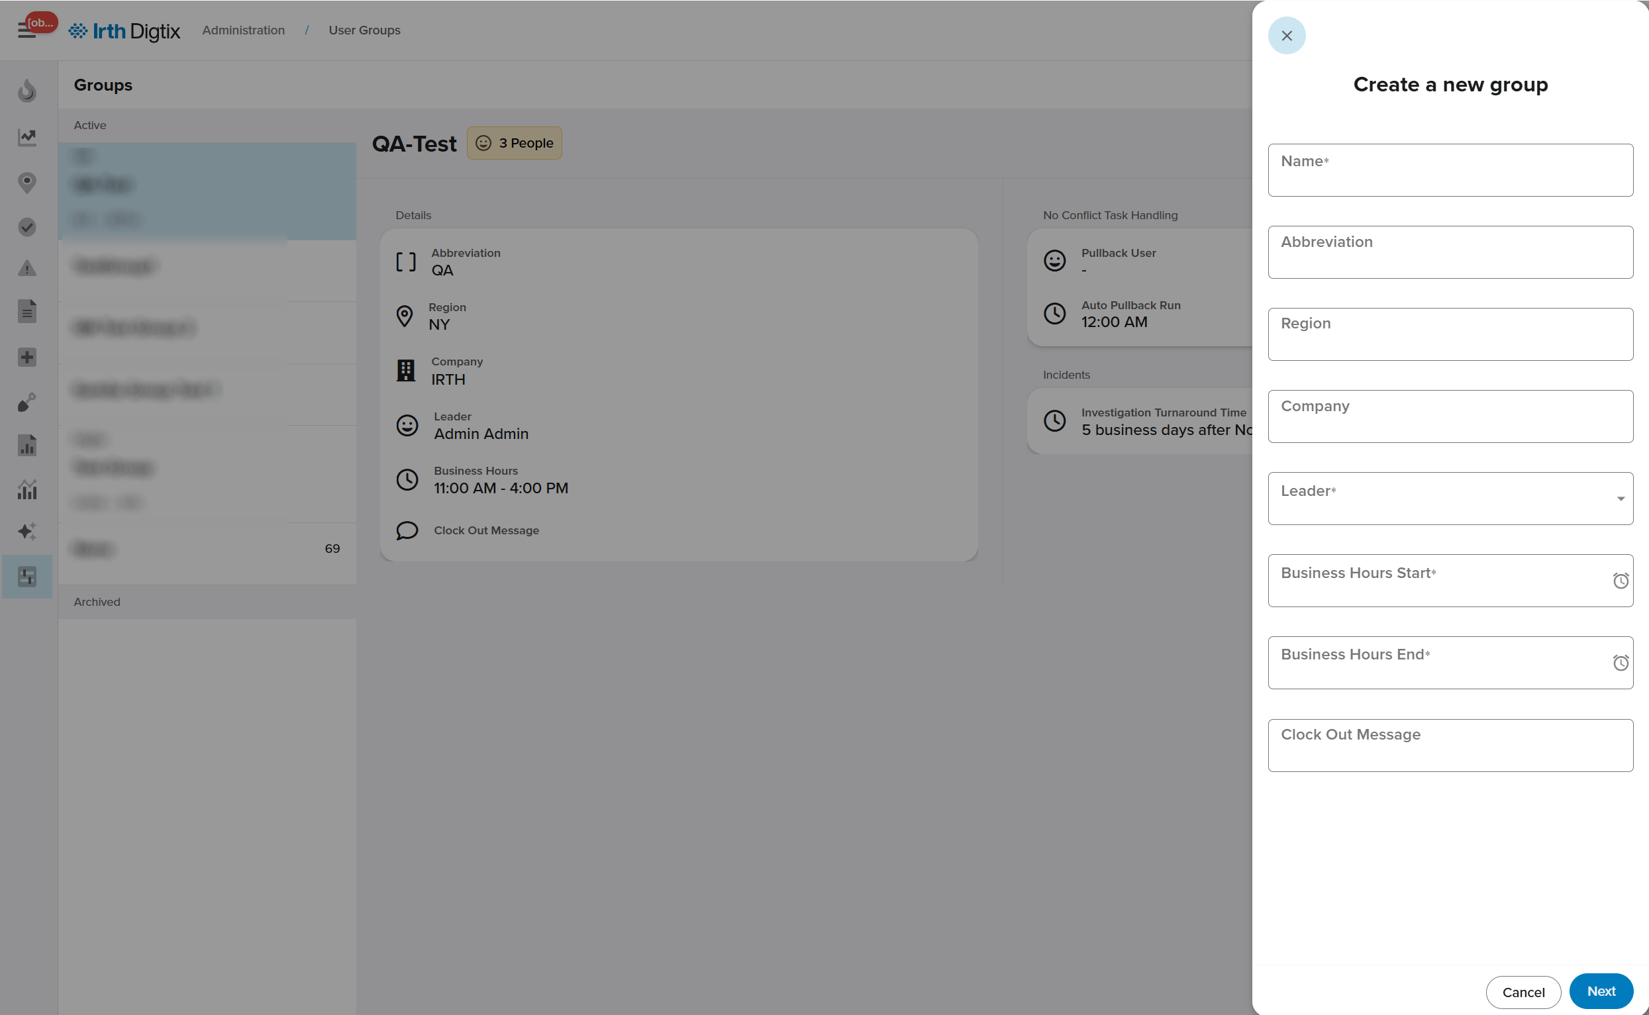The height and width of the screenshot is (1015, 1649).
Task: Click the Leader dropdown arrow
Action: [1620, 499]
